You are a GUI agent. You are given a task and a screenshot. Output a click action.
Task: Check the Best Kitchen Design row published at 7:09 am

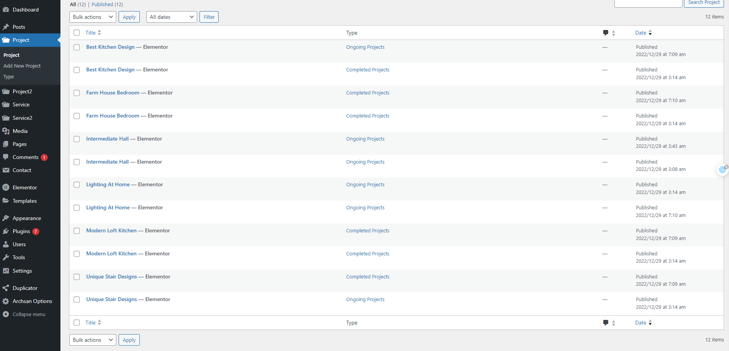77,47
